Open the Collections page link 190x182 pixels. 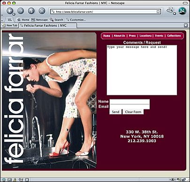[x=174, y=36]
